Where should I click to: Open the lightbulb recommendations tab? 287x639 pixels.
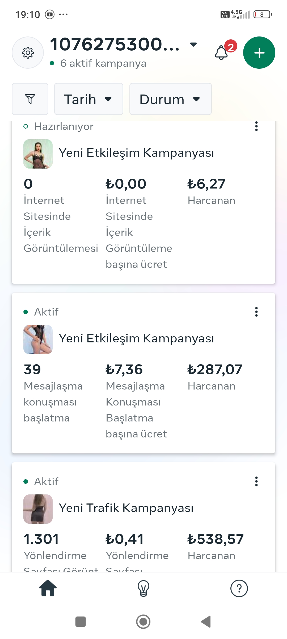click(x=143, y=588)
